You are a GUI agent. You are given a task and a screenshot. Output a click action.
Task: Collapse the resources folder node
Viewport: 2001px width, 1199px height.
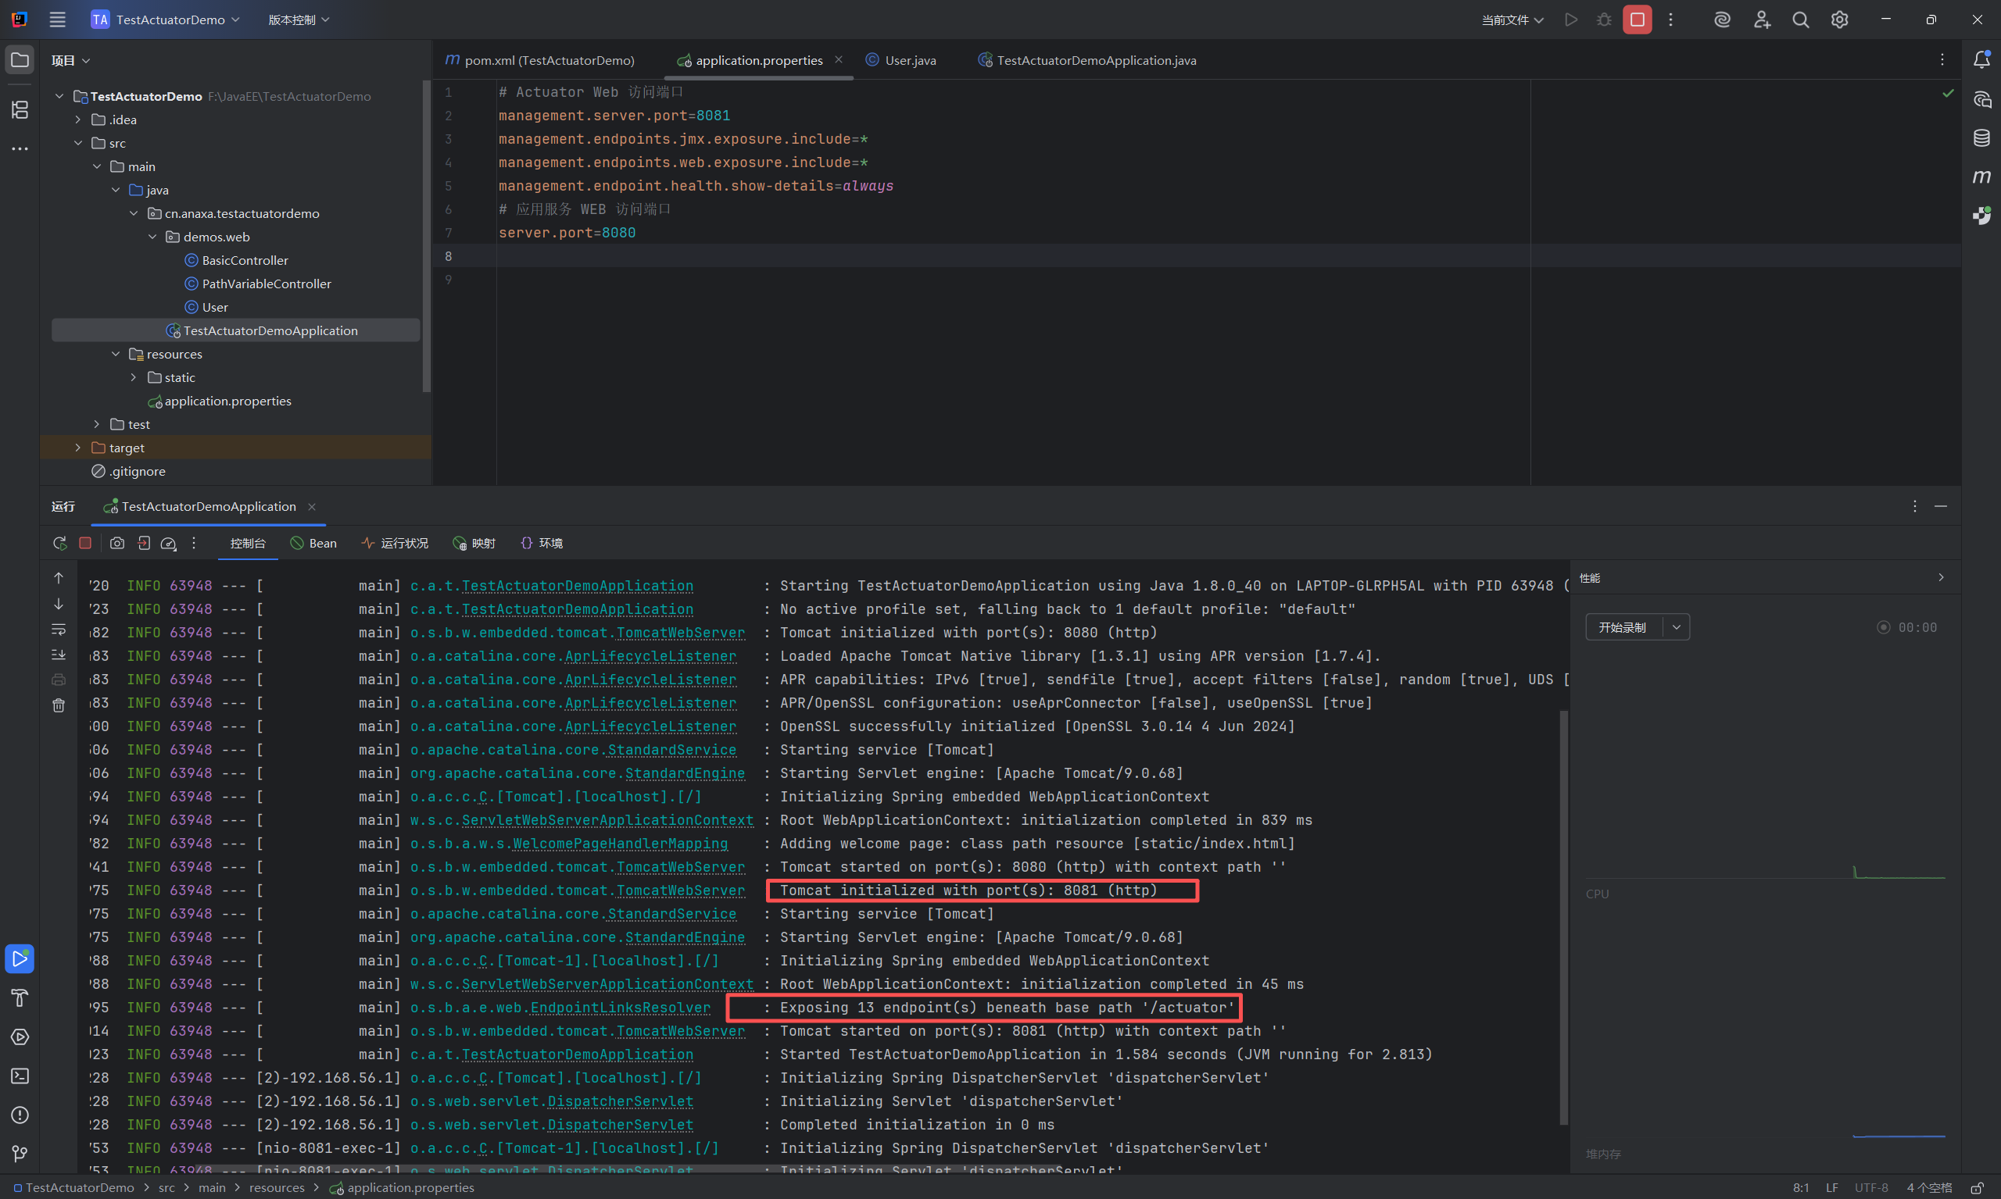116,354
